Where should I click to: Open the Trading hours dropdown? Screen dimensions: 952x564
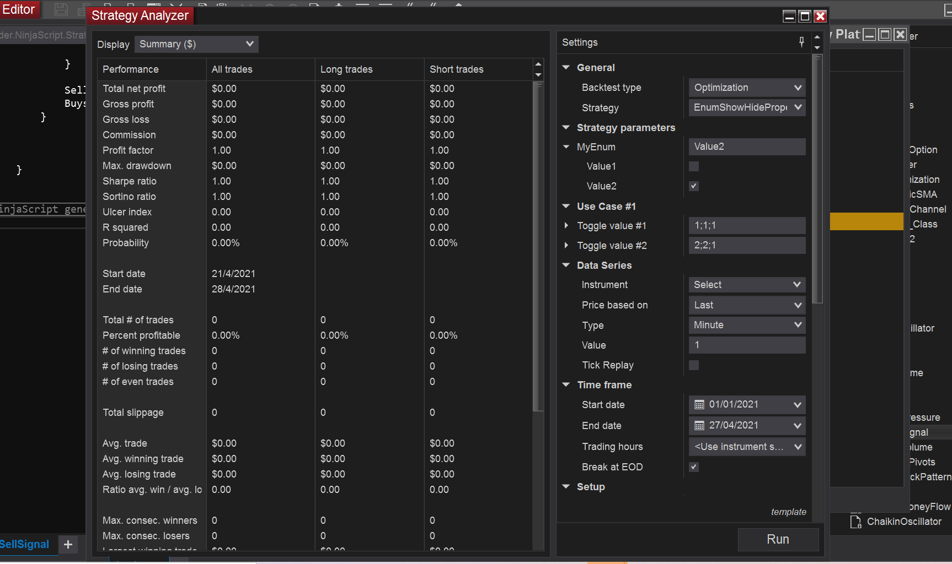point(747,447)
